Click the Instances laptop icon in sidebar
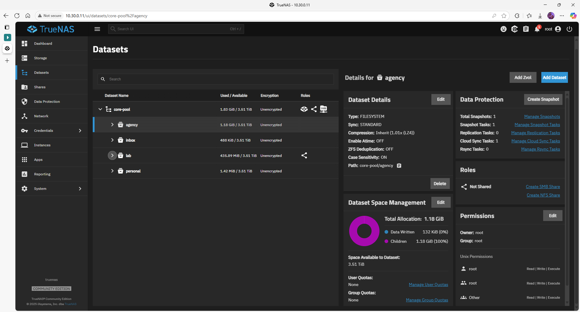 (x=24, y=145)
